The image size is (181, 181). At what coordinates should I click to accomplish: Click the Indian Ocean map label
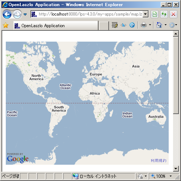[127, 115]
